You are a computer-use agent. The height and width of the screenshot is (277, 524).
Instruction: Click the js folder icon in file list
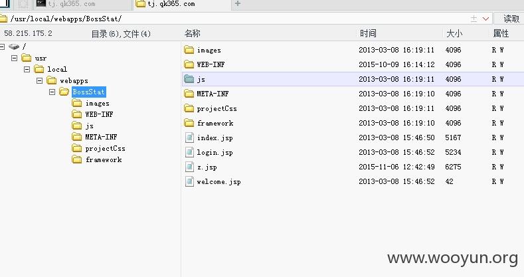coord(189,79)
